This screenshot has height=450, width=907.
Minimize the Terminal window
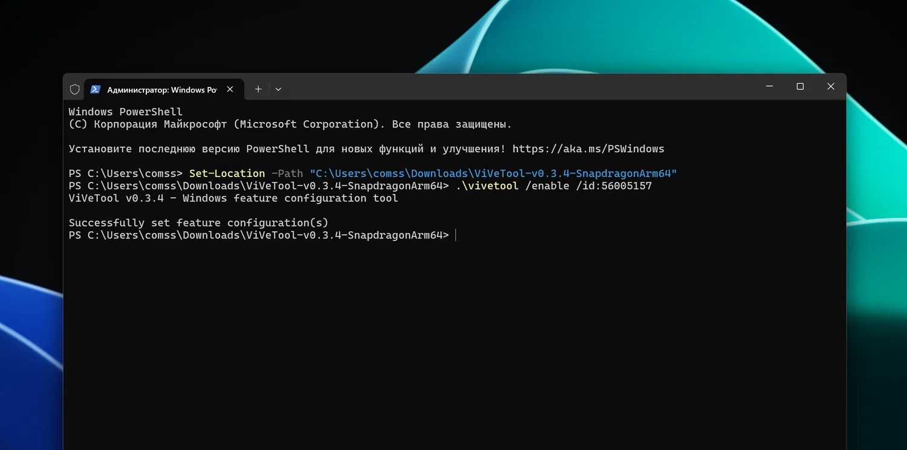pos(769,87)
